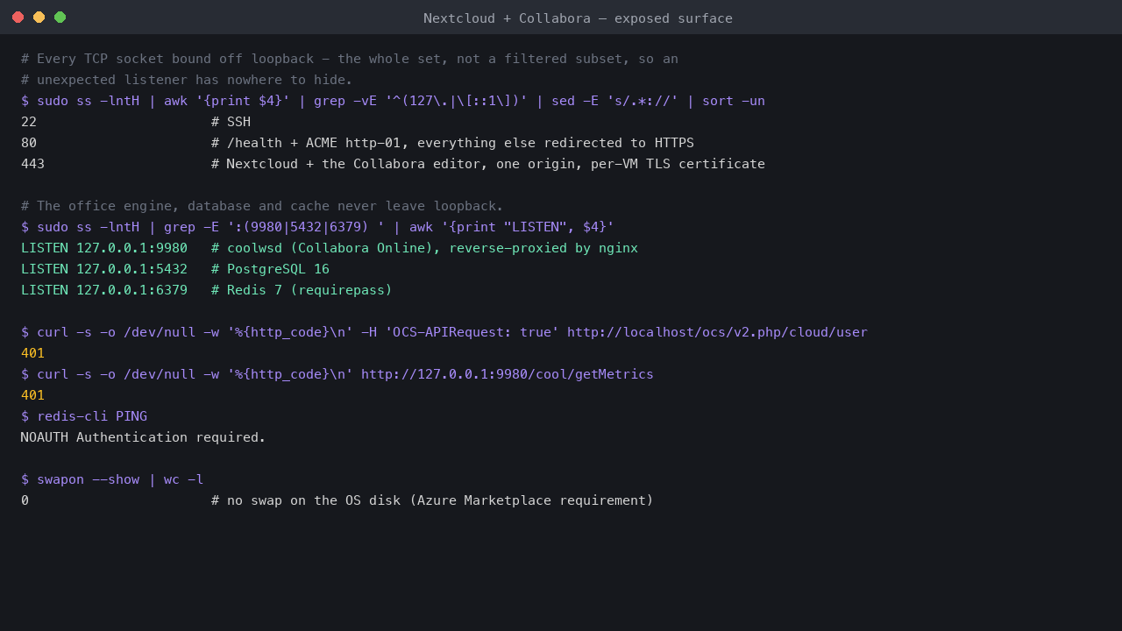The height and width of the screenshot is (631, 1122).
Task: Click the '401' below the ocs/v2.php curl
Action: (32, 353)
